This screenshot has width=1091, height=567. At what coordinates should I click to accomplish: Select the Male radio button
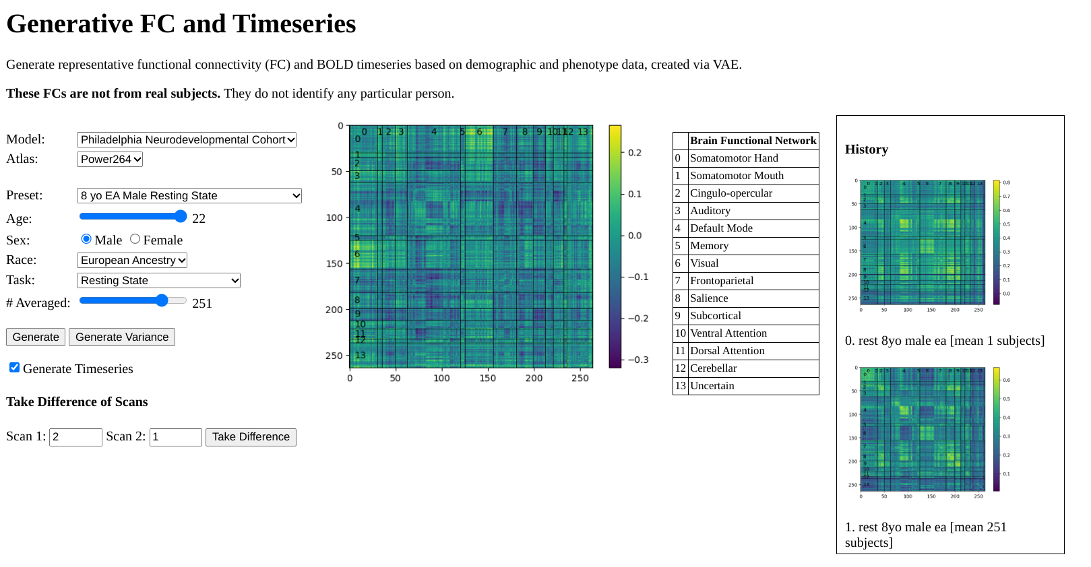(86, 239)
